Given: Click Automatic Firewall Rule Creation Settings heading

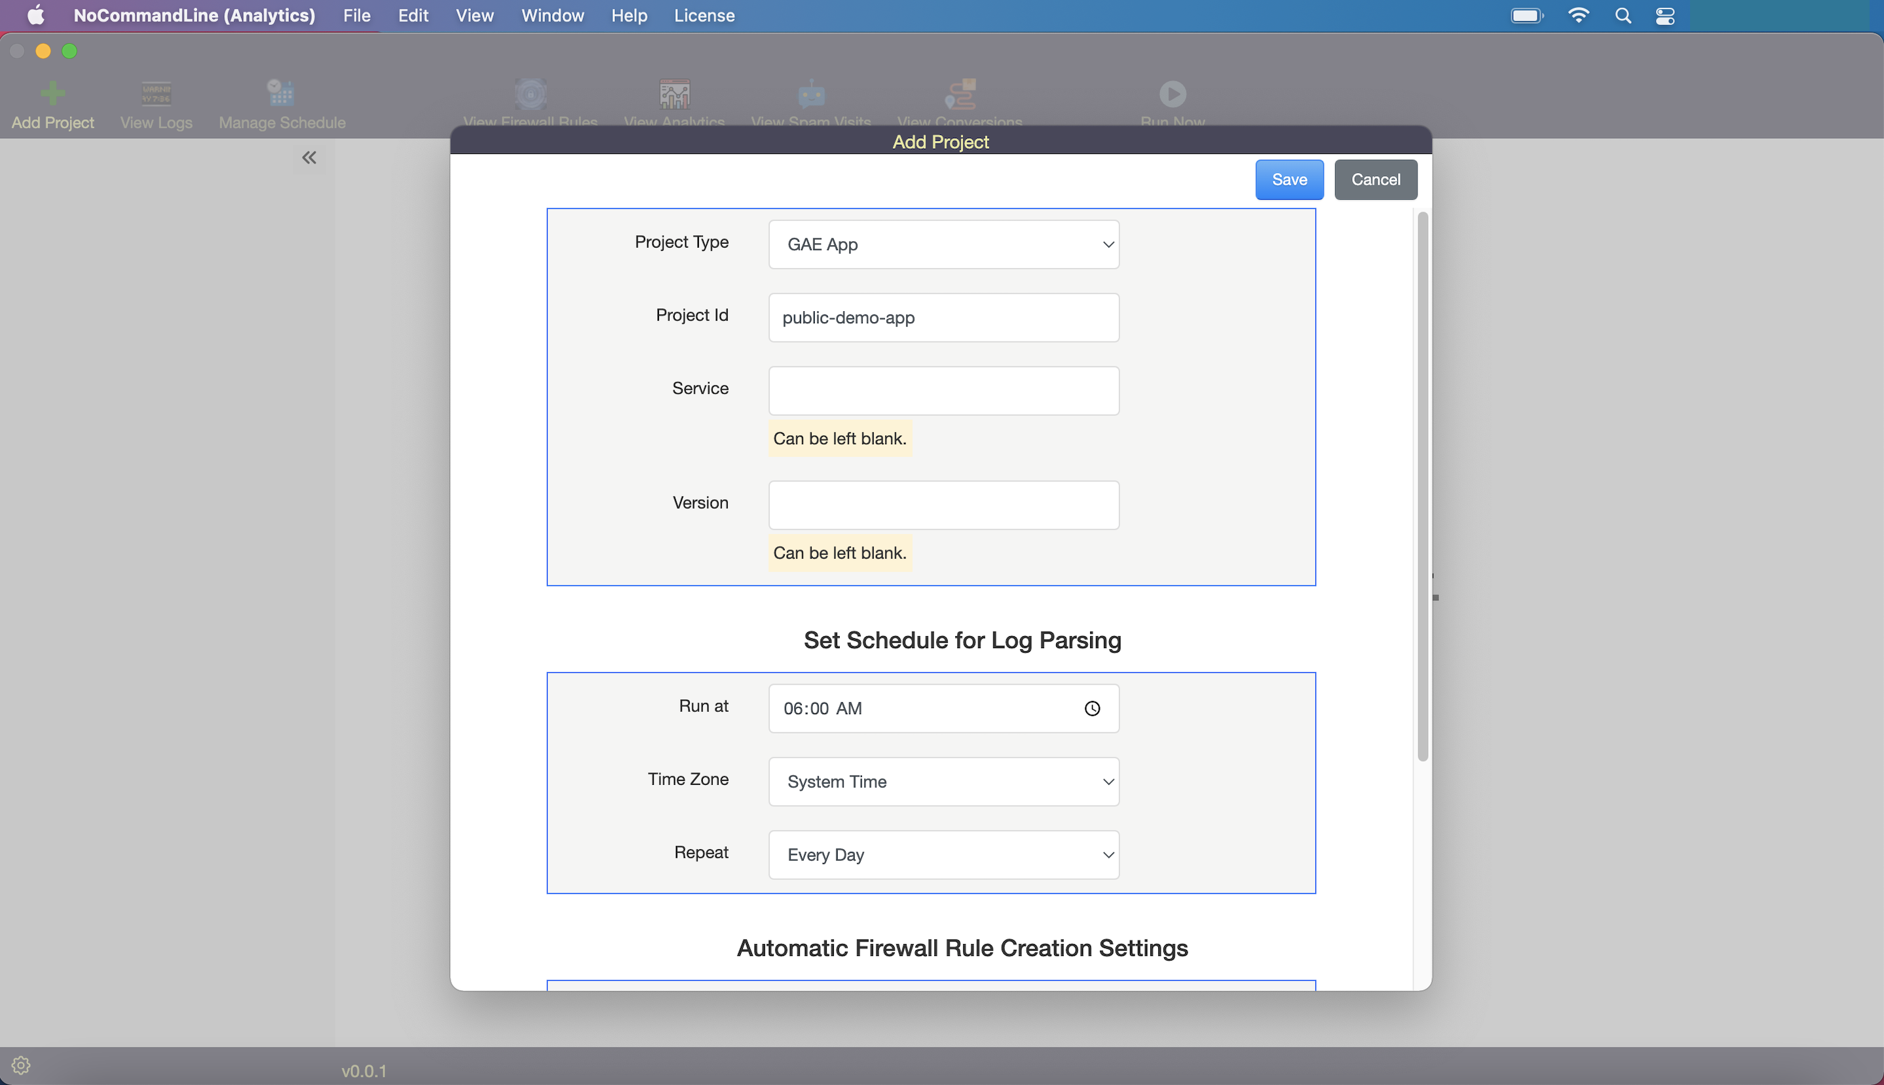Looking at the screenshot, I should pyautogui.click(x=962, y=948).
